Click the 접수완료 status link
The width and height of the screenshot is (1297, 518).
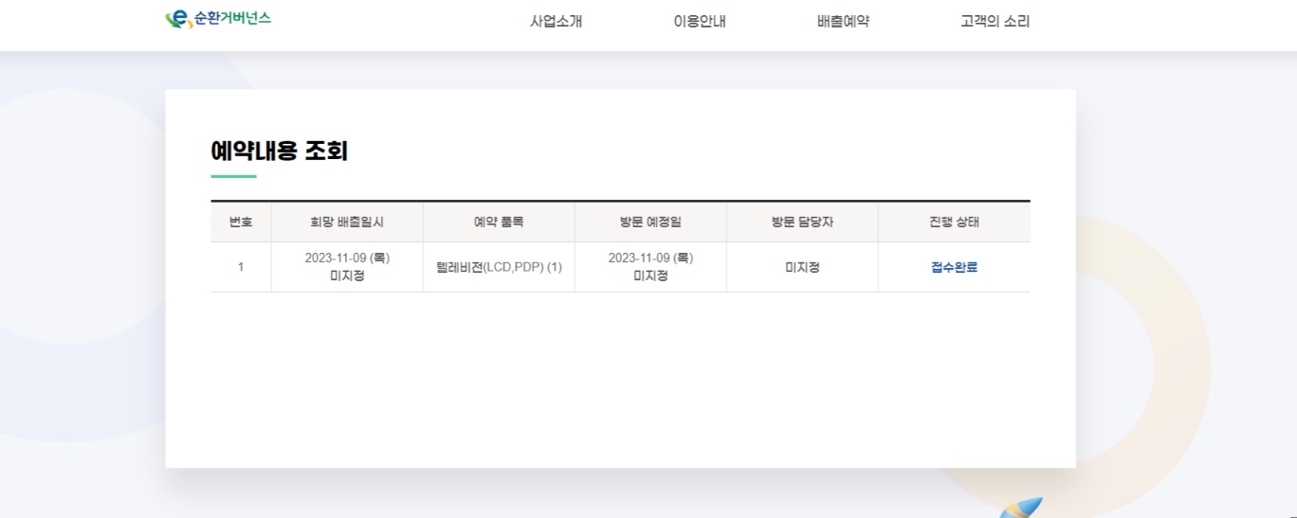tap(954, 267)
